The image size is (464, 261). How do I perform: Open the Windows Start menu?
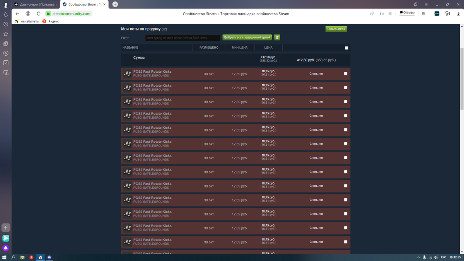click(x=4, y=257)
